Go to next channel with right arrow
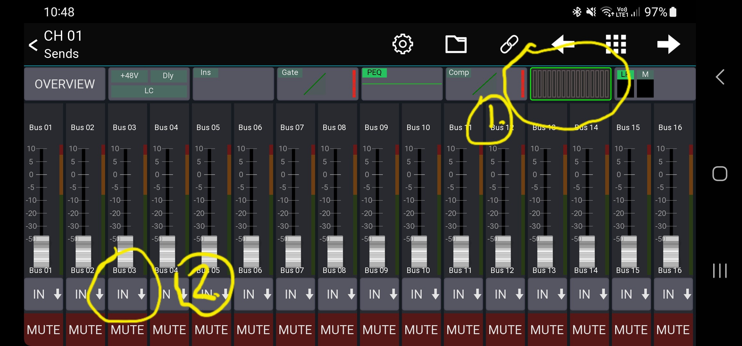The height and width of the screenshot is (346, 742). pyautogui.click(x=669, y=44)
